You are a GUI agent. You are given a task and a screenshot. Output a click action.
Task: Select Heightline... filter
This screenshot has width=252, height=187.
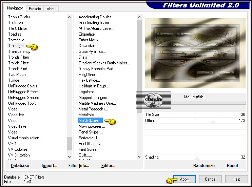pyautogui.click(x=88, y=75)
